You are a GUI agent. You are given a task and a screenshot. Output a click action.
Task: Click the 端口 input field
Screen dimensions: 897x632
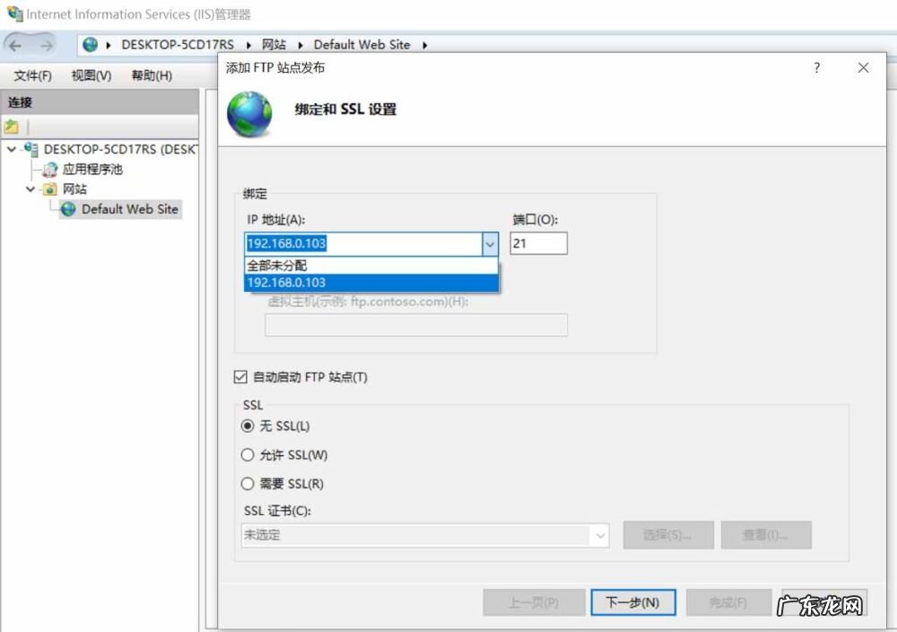pyautogui.click(x=538, y=243)
